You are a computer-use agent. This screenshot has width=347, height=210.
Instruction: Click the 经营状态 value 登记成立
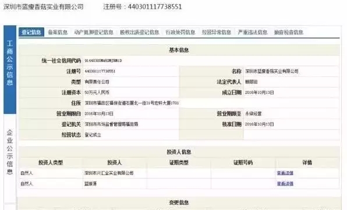click(x=93, y=135)
